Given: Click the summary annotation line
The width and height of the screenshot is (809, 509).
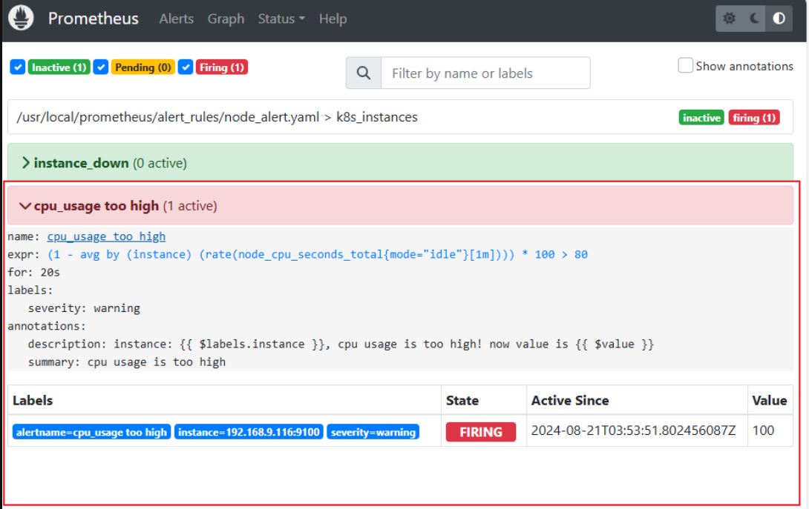Looking at the screenshot, I should point(127,362).
